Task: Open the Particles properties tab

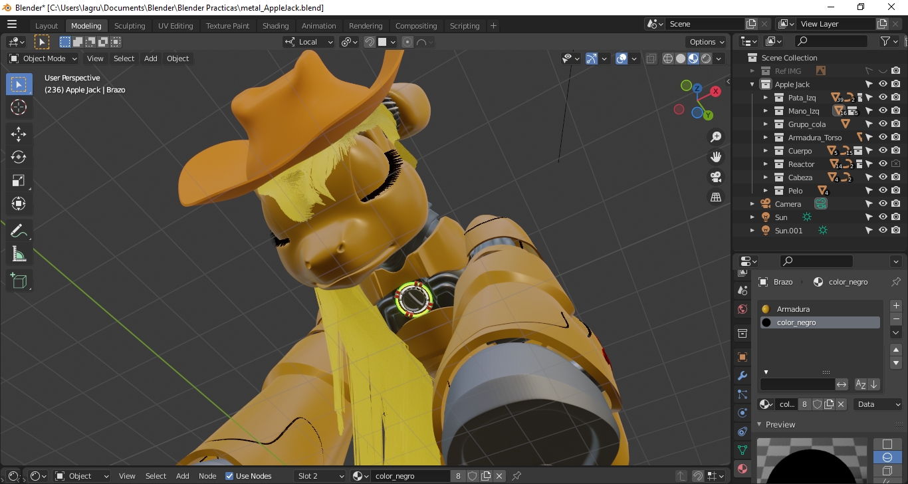Action: [742, 395]
